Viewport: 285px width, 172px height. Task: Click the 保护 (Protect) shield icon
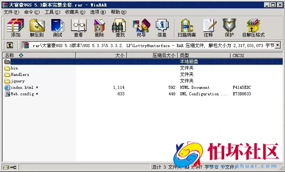[x=229, y=28]
